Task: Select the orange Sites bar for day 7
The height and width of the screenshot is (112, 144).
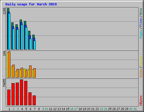Action: click(35, 73)
